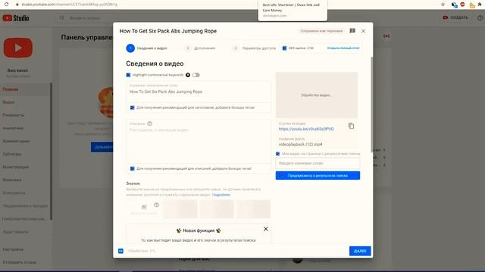This screenshot has width=485, height=272.
Task: Close the video upload dialog
Action: click(363, 31)
